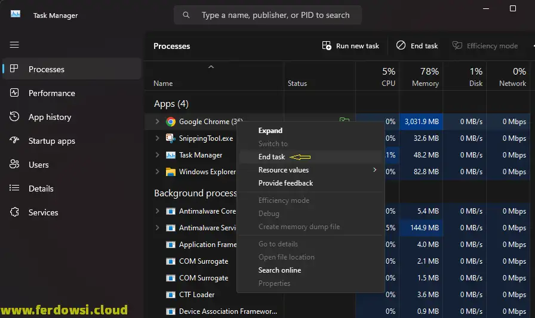The height and width of the screenshot is (318, 535).
Task: Click the Run new task button
Action: pos(350,46)
